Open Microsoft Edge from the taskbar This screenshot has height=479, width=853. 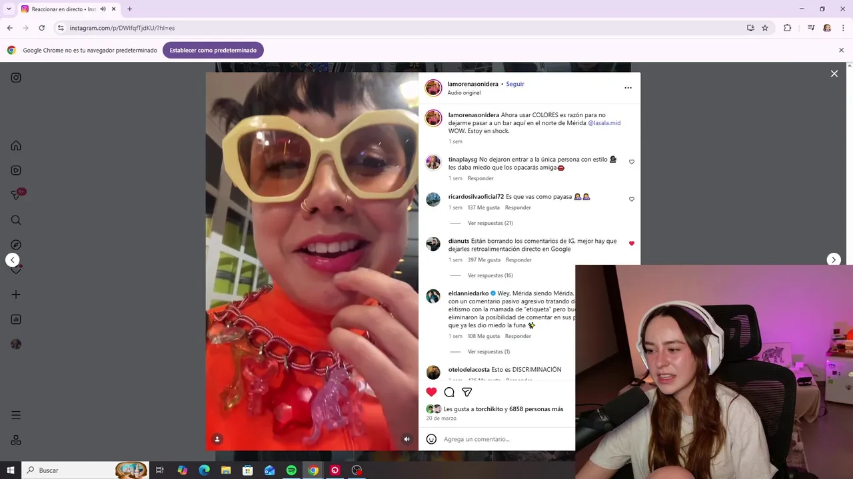[205, 470]
